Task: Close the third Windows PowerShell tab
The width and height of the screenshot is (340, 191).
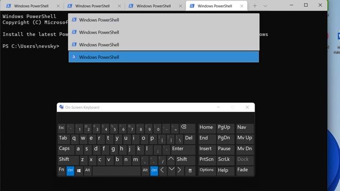Action: [x=181, y=6]
